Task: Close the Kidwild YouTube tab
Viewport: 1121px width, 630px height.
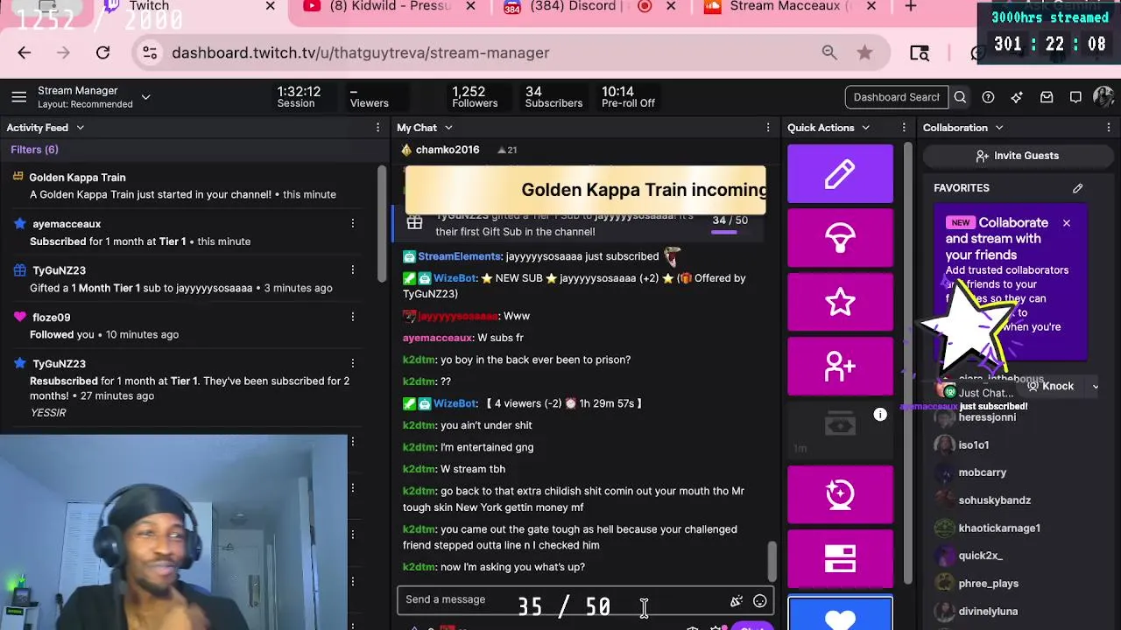Action: click(470, 6)
